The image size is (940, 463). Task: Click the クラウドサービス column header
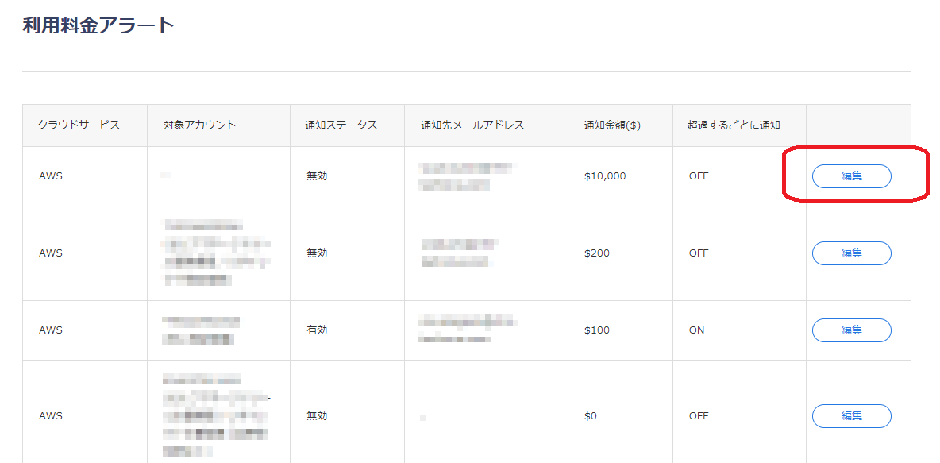coord(79,125)
